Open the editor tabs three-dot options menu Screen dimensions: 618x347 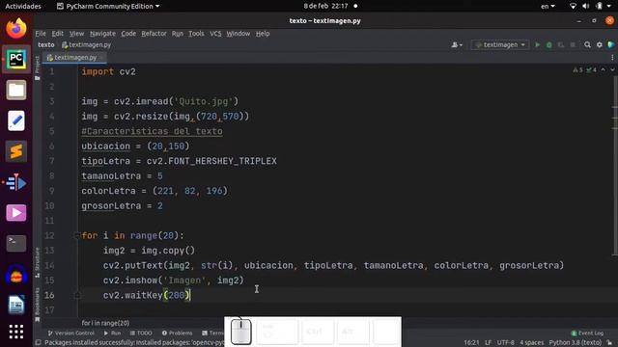(612, 58)
